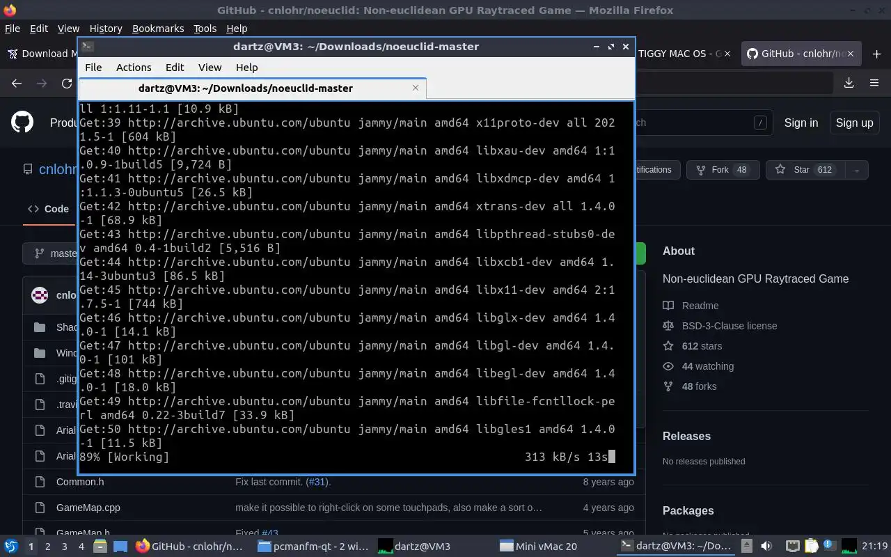Open a new Firefox tab with plus
This screenshot has height=557, width=891.
pyautogui.click(x=876, y=54)
